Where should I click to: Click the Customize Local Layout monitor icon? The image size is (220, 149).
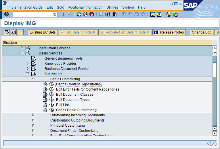175,14
